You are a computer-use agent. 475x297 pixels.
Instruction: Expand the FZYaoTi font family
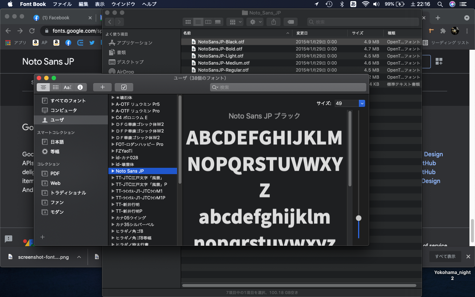tap(113, 151)
